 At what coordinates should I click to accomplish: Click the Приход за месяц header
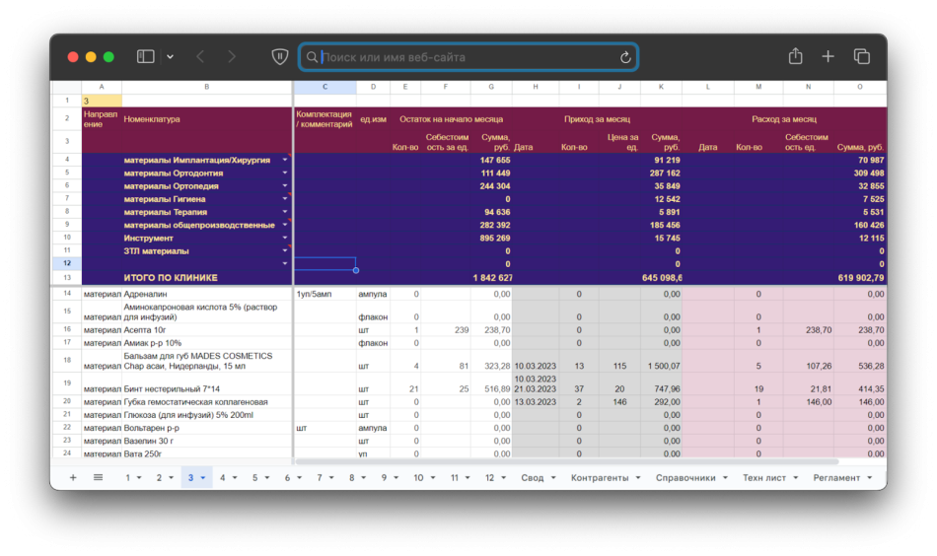[x=597, y=119]
